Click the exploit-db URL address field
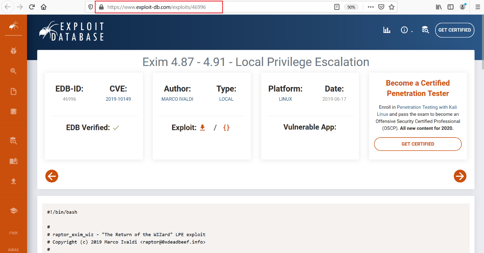 [x=218, y=7]
